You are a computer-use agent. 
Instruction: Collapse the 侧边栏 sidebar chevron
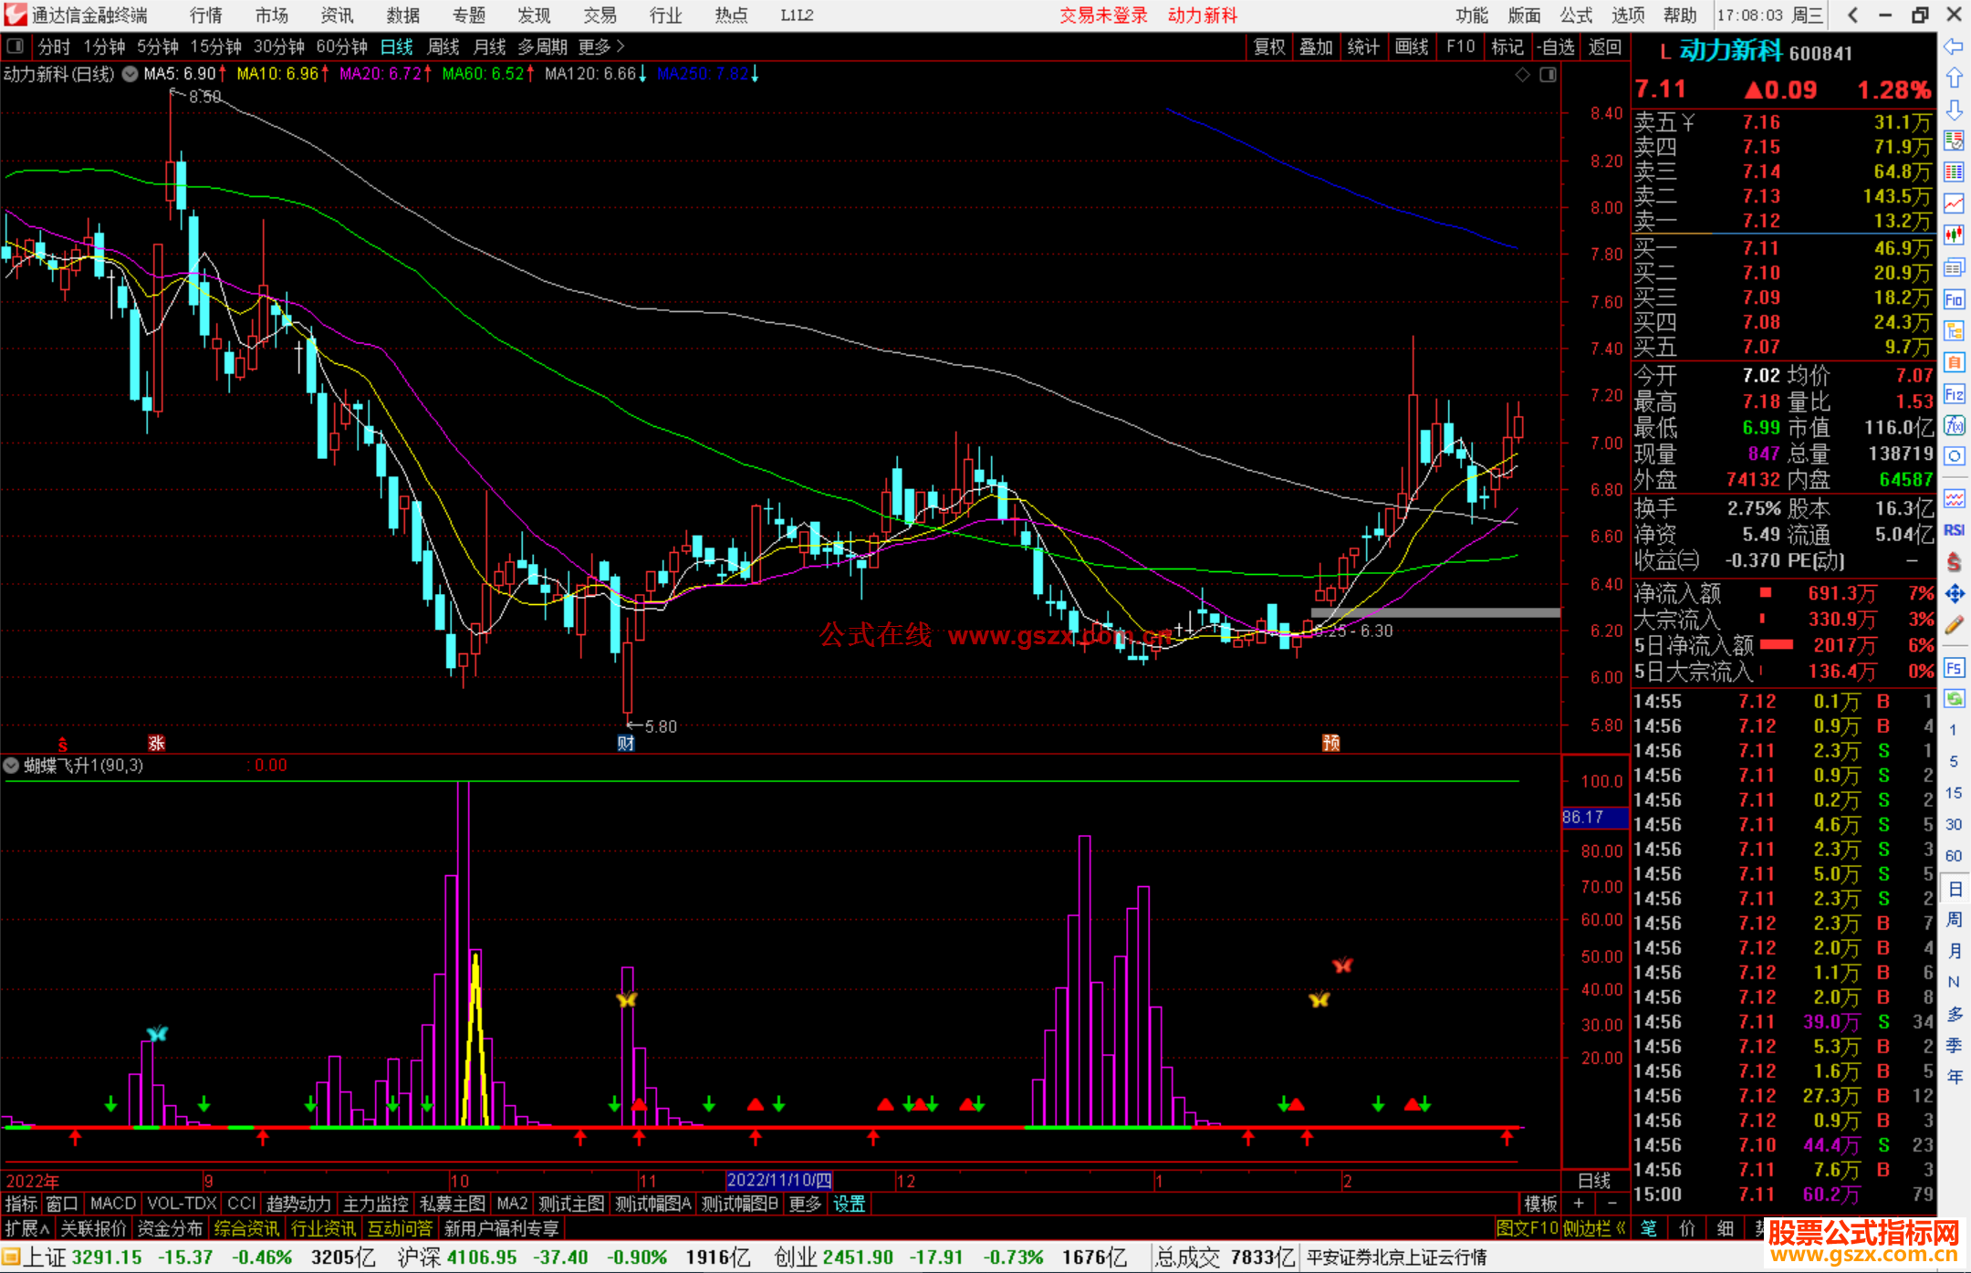coord(1621,1229)
